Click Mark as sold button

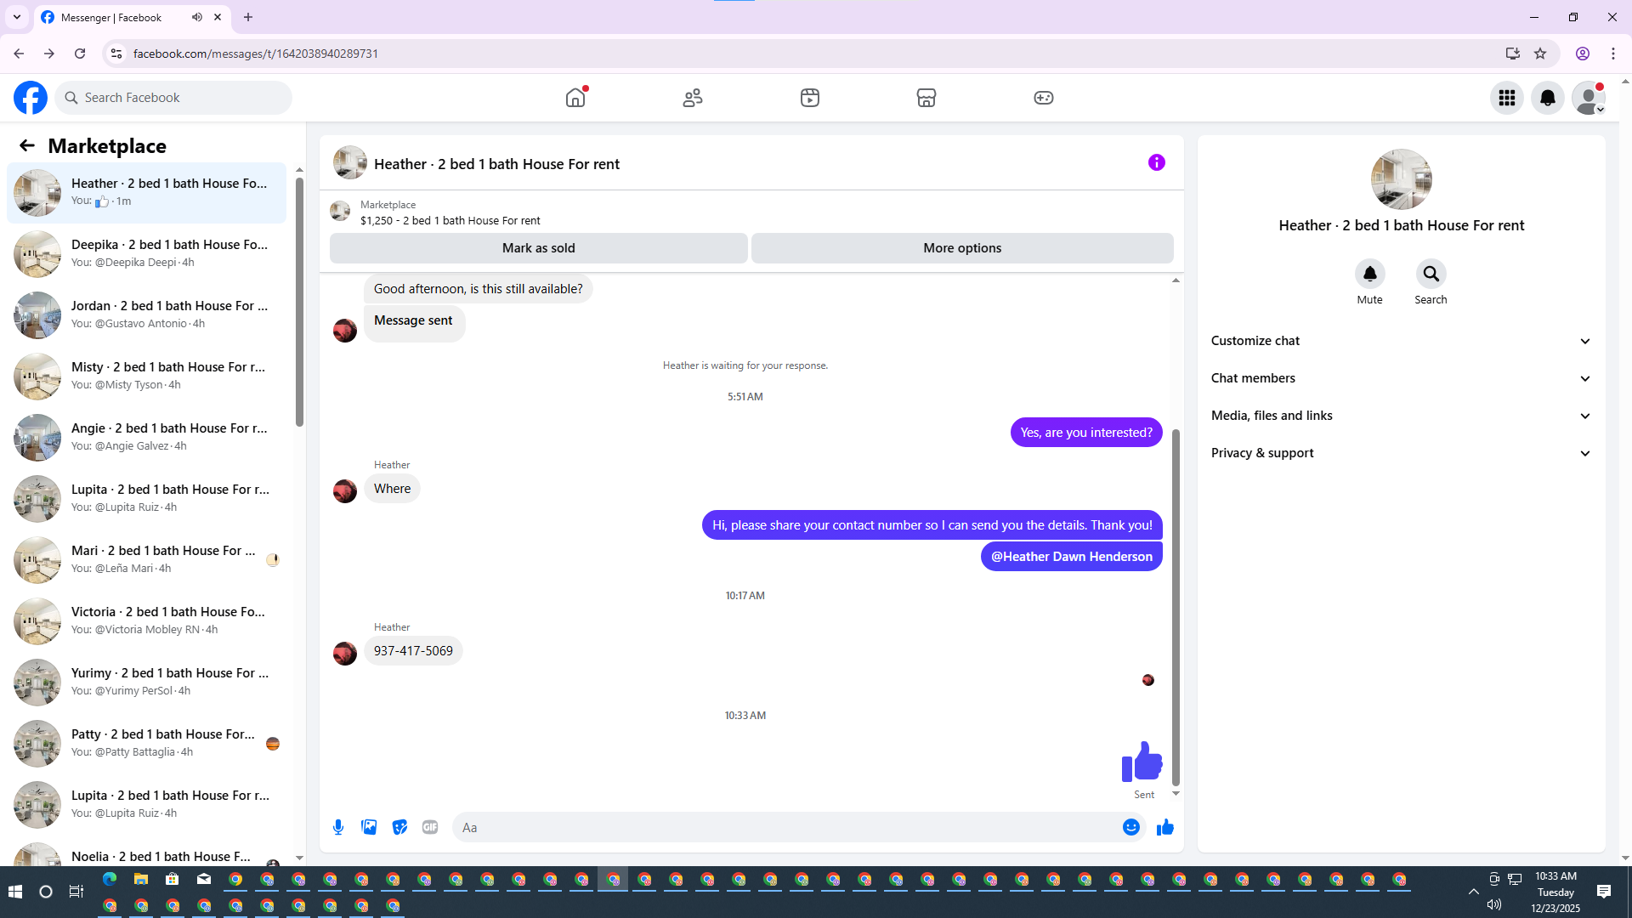tap(538, 248)
